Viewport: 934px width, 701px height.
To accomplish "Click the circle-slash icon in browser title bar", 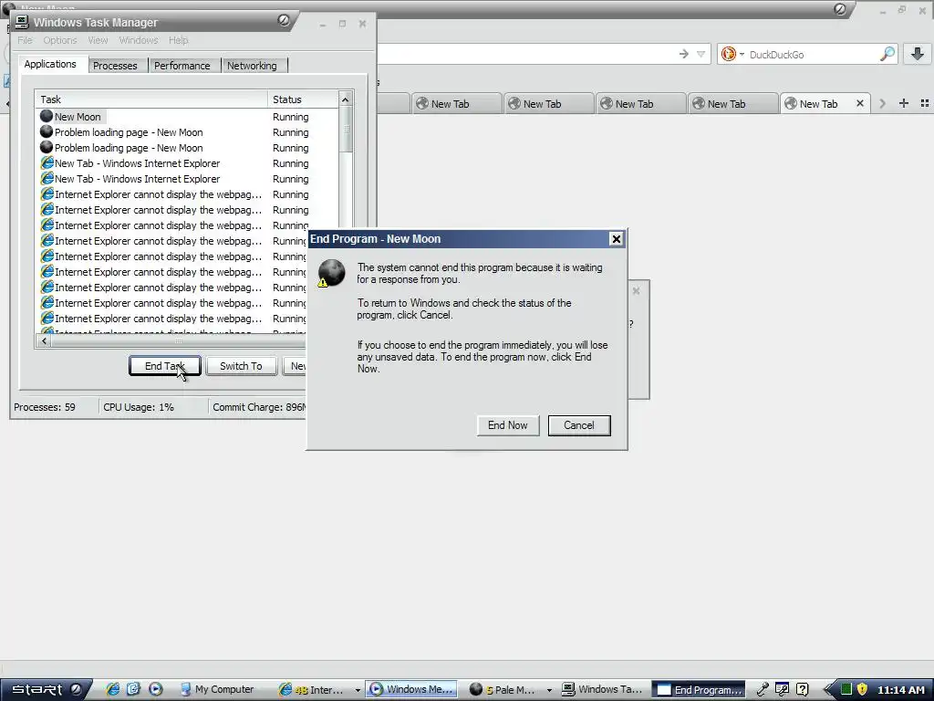I will [x=840, y=9].
